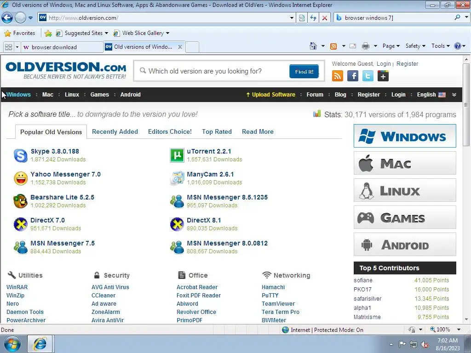Expand the Suggested Sites dropdown

(106, 33)
